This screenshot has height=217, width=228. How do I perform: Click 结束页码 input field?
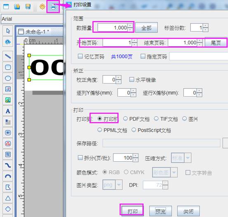[183, 43]
